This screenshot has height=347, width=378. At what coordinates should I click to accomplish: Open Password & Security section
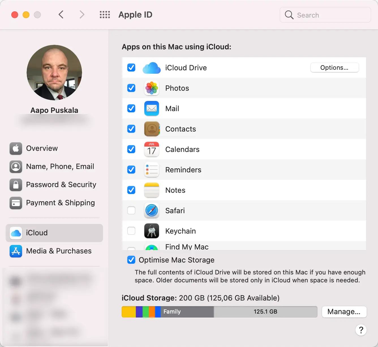tap(54, 185)
